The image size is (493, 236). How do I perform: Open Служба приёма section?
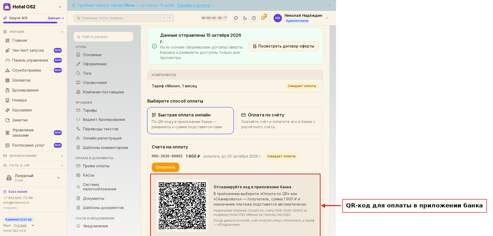33,70
